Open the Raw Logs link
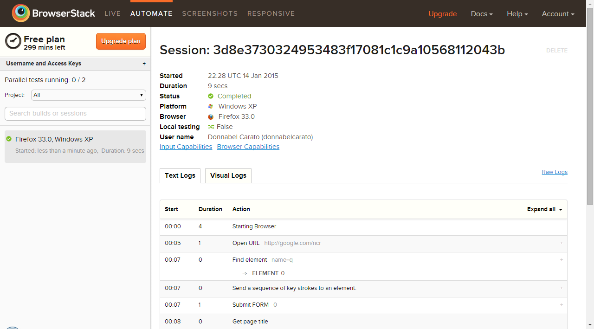 point(555,172)
